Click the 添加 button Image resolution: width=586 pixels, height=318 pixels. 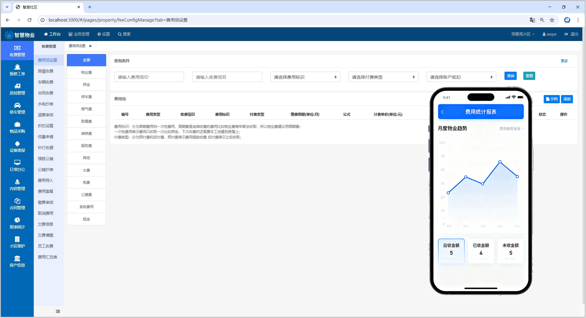click(x=567, y=99)
